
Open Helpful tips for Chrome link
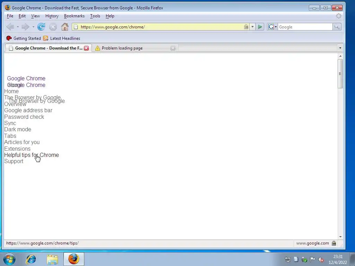(x=32, y=155)
